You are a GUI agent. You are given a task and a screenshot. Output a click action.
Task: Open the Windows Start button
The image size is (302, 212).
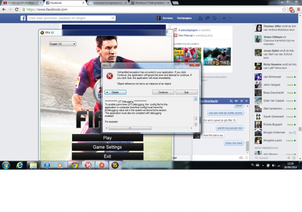pyautogui.click(x=6, y=165)
